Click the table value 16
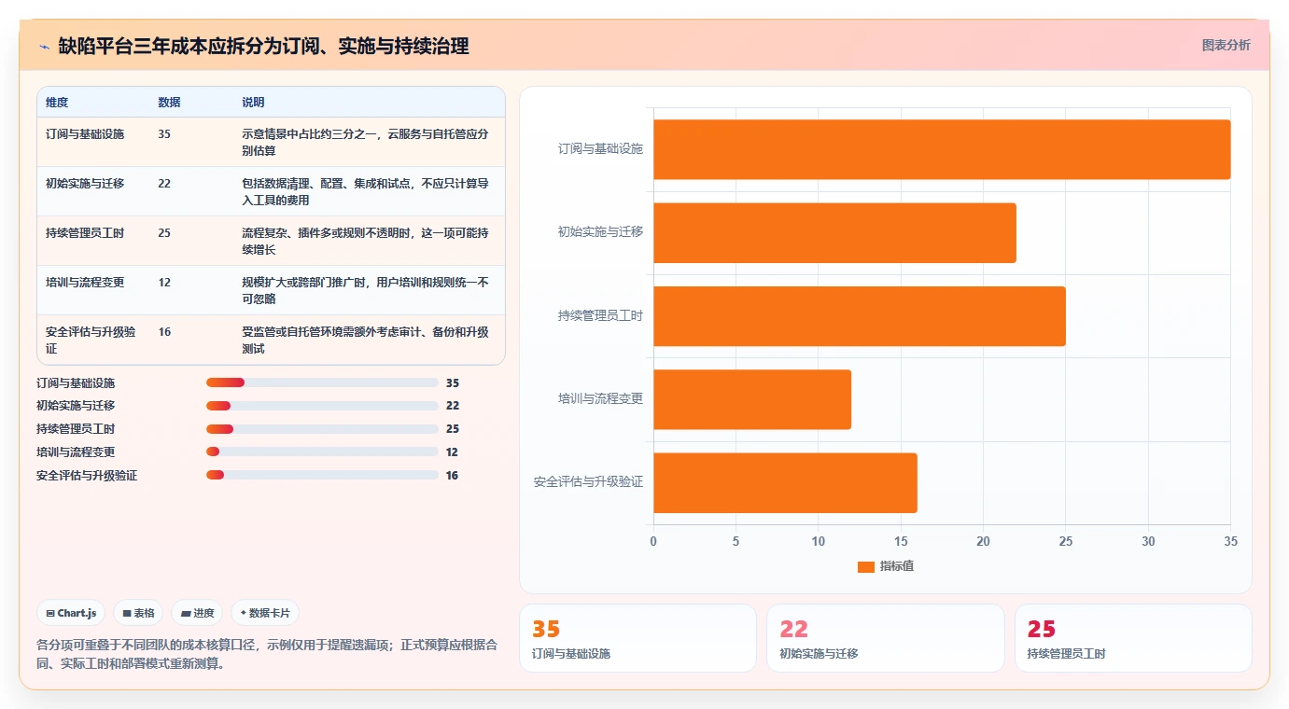The height and width of the screenshot is (709, 1289). [x=164, y=332]
